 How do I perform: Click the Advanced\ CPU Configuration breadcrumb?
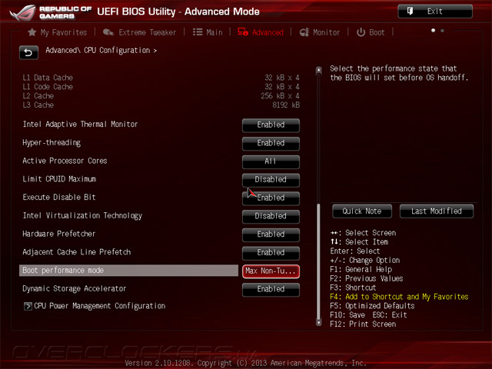click(x=101, y=50)
